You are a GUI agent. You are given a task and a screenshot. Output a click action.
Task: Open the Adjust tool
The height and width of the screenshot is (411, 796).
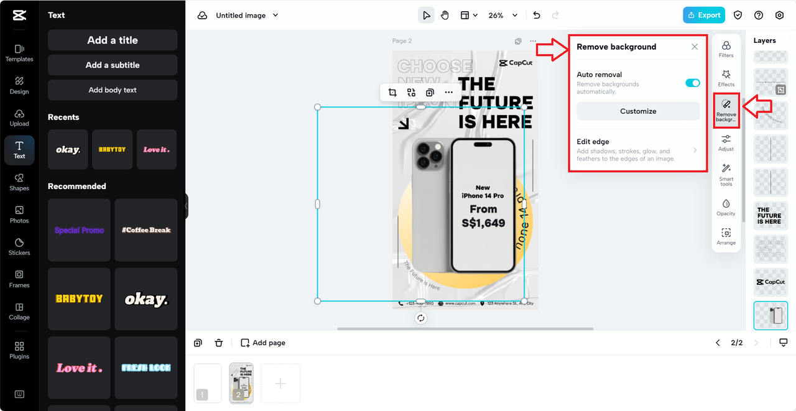coord(726,143)
